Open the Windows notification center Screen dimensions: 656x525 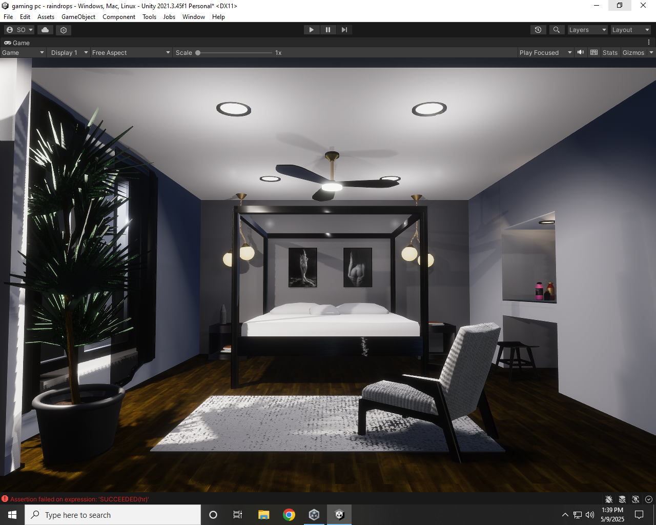pyautogui.click(x=639, y=515)
